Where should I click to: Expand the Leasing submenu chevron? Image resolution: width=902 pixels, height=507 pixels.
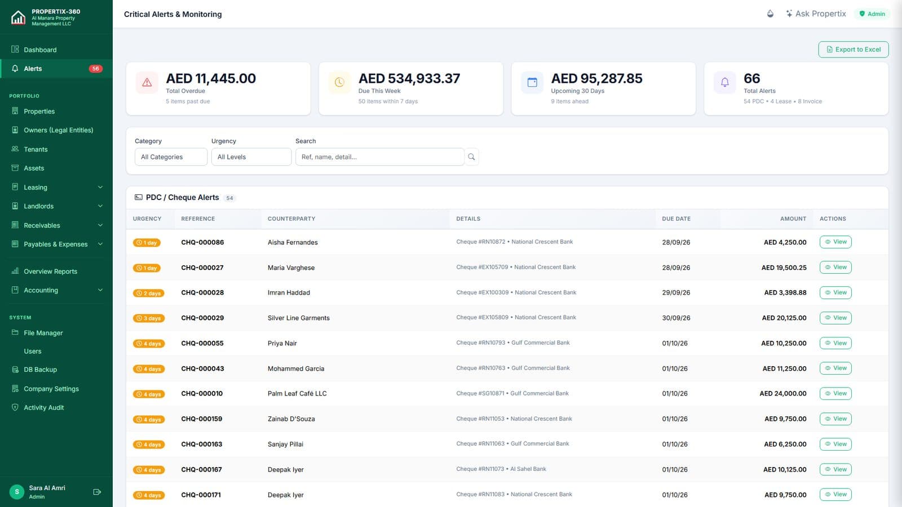(x=100, y=187)
